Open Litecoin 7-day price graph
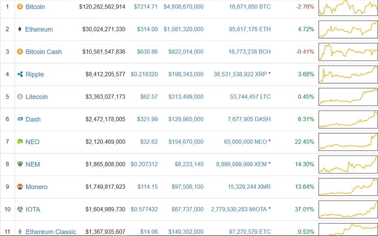 [x=348, y=96]
